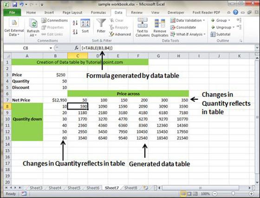260x198 pixels.
Task: Open the Undo history dropdown arrow
Action: coord(26,5)
